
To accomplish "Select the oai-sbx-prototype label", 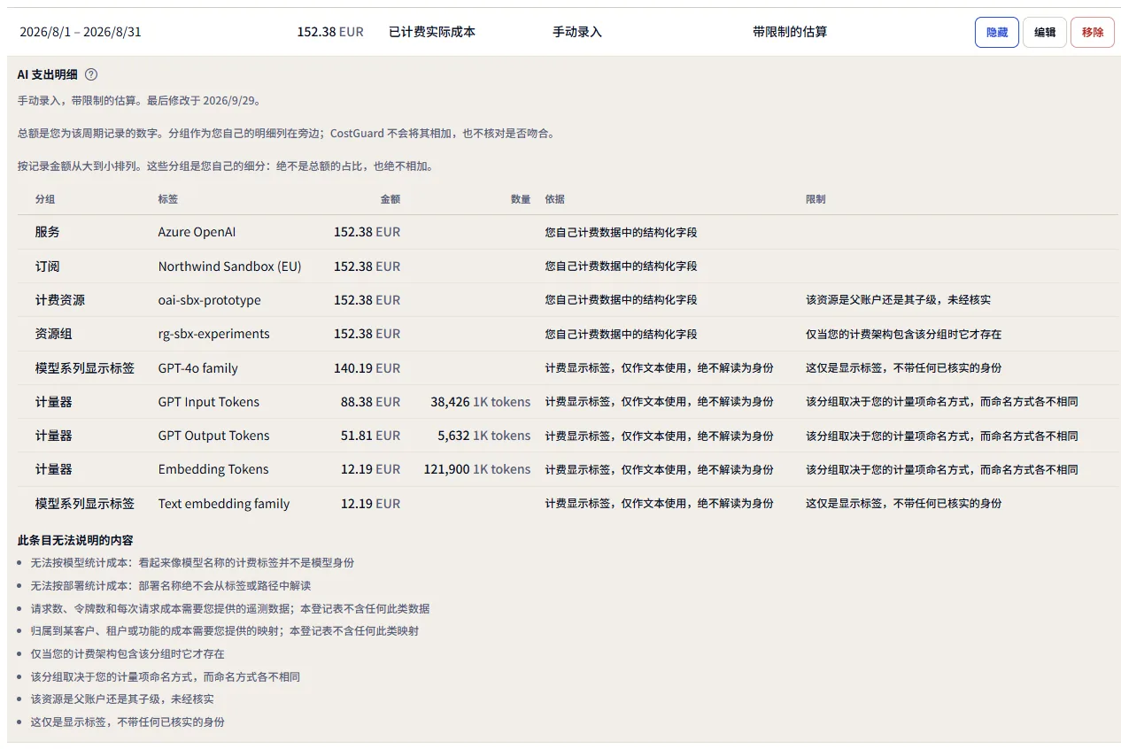I will 210,300.
